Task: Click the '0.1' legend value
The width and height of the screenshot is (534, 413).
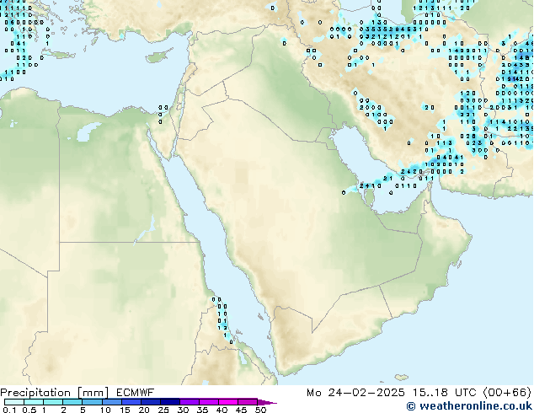Action: (9, 410)
